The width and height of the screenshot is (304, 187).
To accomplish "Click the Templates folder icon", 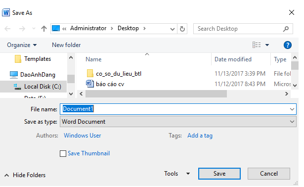I will (x=18, y=59).
